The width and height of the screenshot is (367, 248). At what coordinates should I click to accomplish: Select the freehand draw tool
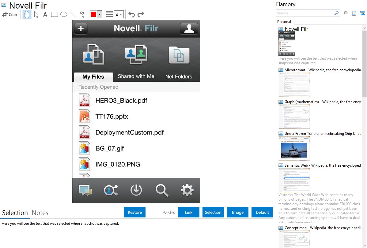[82, 14]
